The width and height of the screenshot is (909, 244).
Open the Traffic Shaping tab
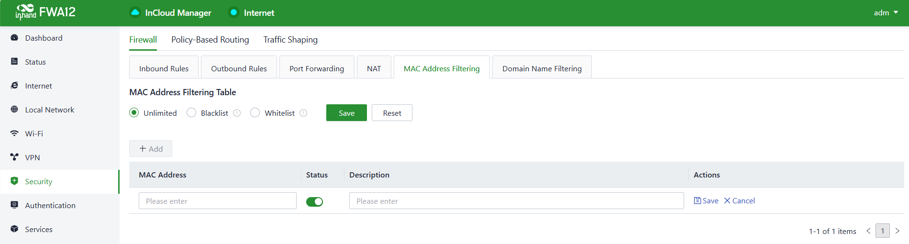(290, 40)
